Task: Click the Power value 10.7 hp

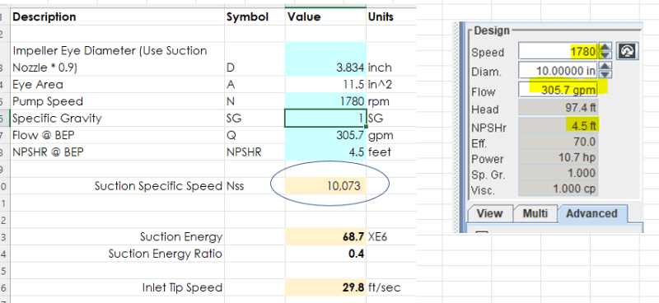Action: [x=559, y=158]
